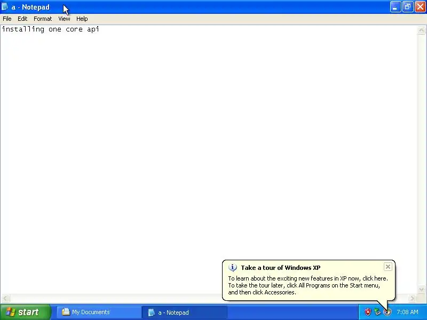This screenshot has height=320, width=427.
Task: Open the View menu
Action: click(64, 19)
